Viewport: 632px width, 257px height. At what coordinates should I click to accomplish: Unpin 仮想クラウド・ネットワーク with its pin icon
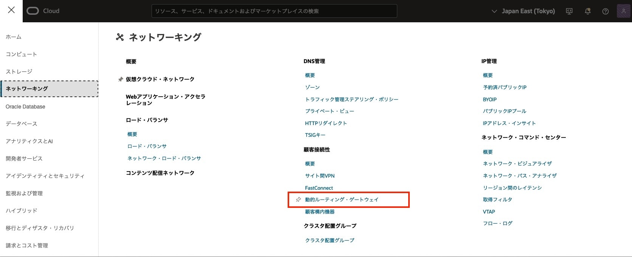[x=121, y=79]
